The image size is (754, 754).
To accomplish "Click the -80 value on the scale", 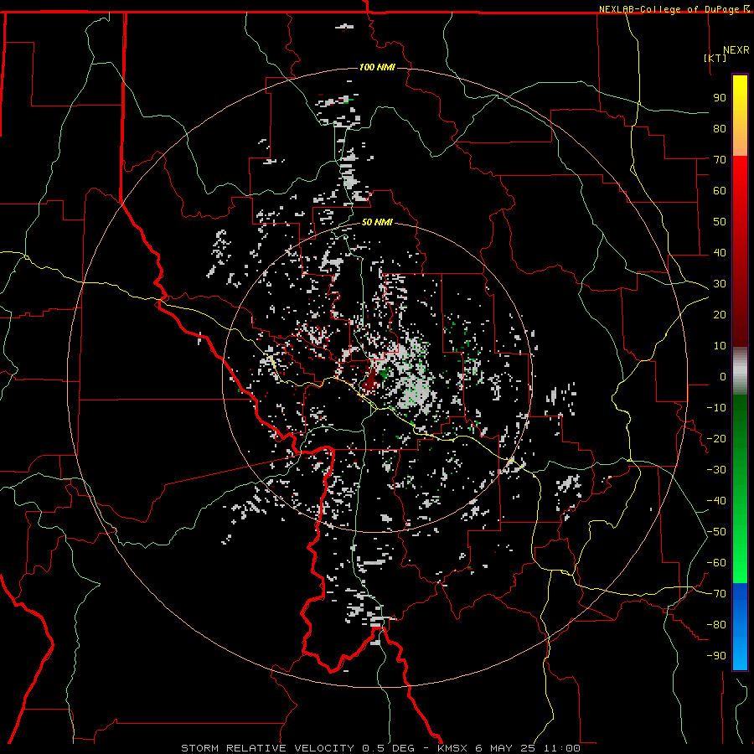I will (x=716, y=625).
